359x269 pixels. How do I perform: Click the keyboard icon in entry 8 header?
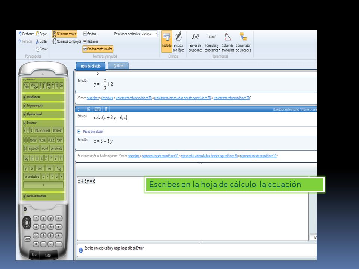(98, 109)
